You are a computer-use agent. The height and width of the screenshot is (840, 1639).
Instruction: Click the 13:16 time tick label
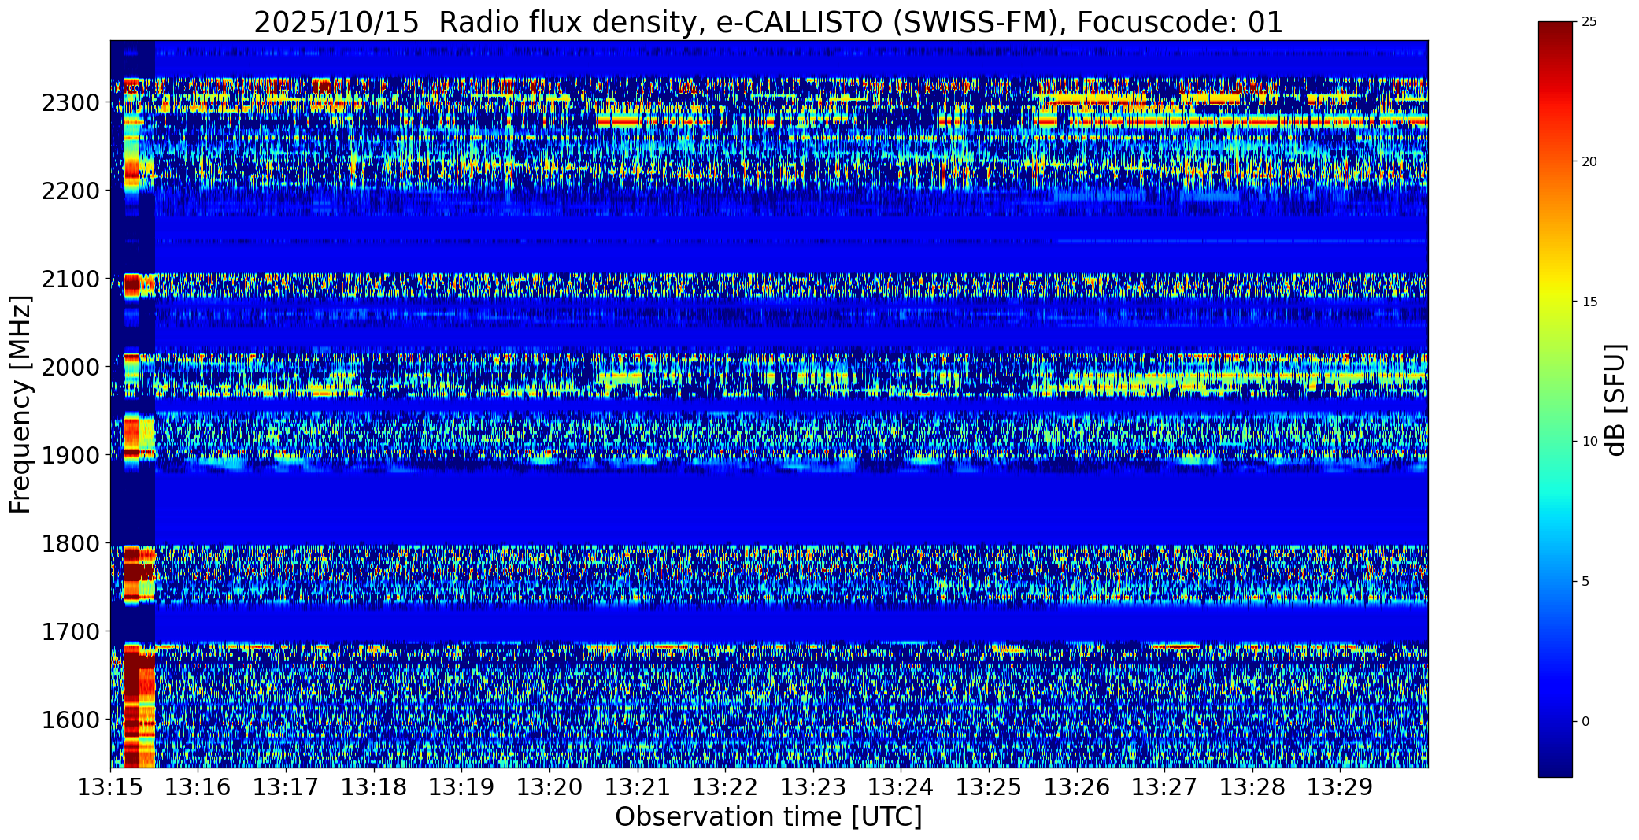[198, 787]
